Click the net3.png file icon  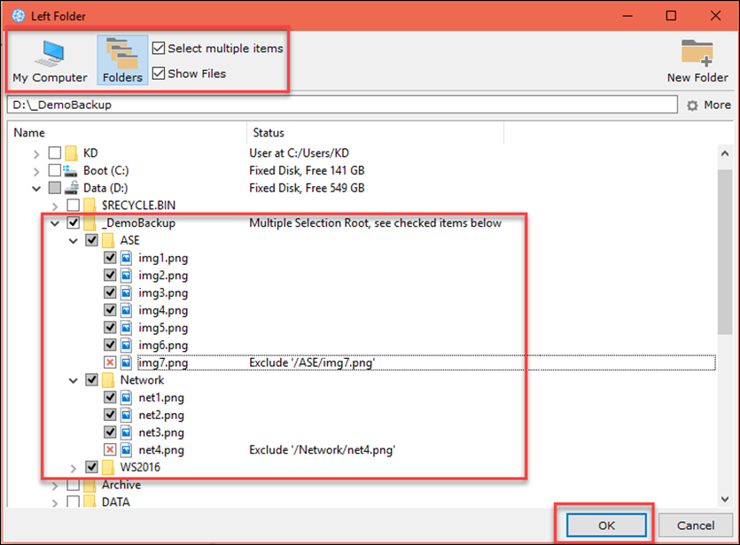[x=126, y=432]
